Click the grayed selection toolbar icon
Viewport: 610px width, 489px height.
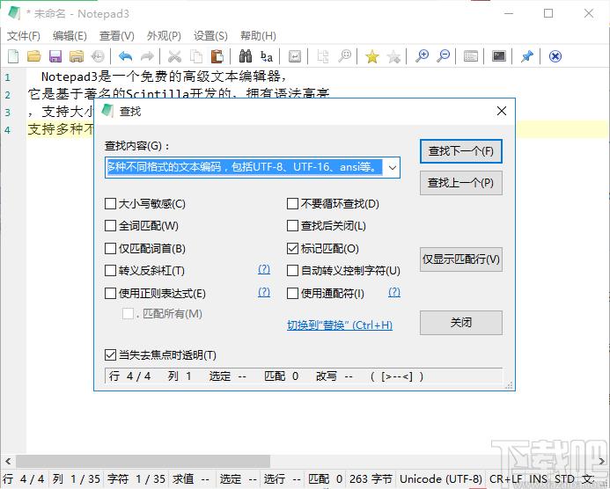click(322, 56)
